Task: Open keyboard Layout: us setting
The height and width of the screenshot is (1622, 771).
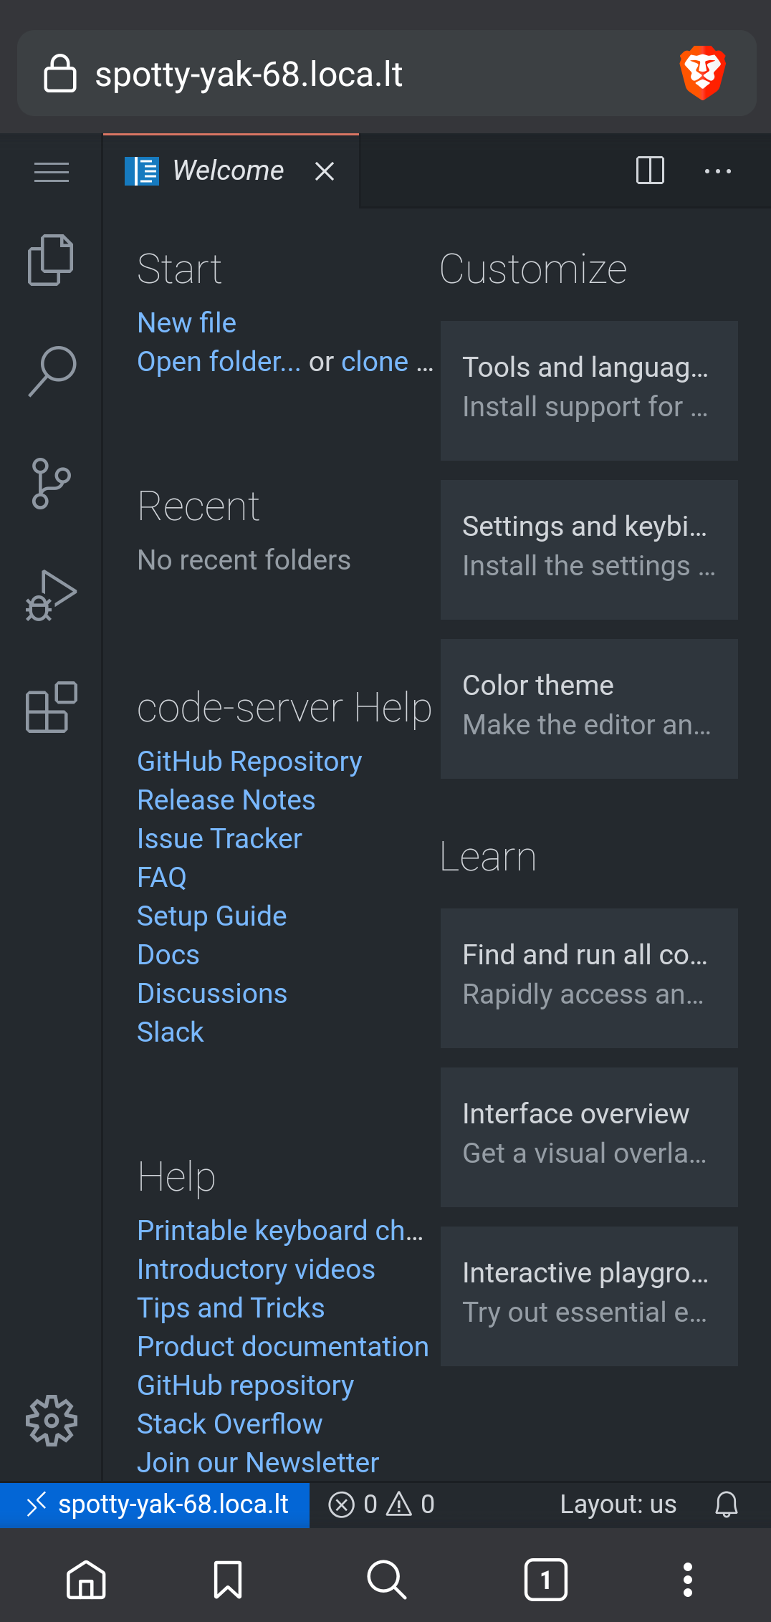Action: [618, 1505]
